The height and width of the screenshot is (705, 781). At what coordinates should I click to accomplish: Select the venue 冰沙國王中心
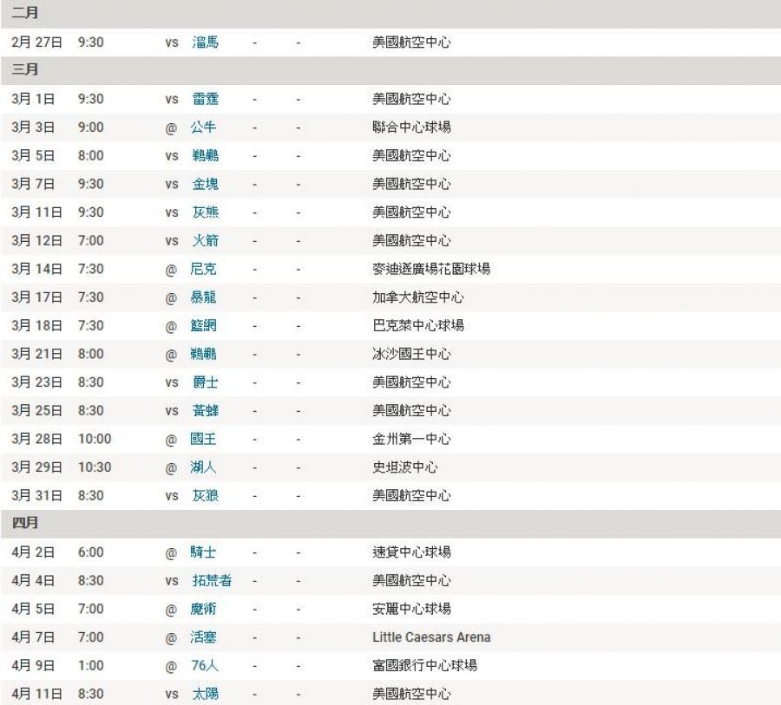click(x=411, y=355)
